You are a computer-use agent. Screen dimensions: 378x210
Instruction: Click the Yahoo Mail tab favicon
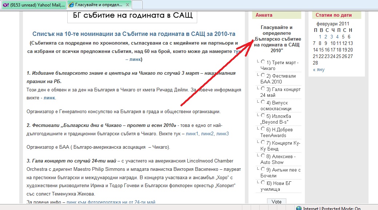tap(5, 5)
